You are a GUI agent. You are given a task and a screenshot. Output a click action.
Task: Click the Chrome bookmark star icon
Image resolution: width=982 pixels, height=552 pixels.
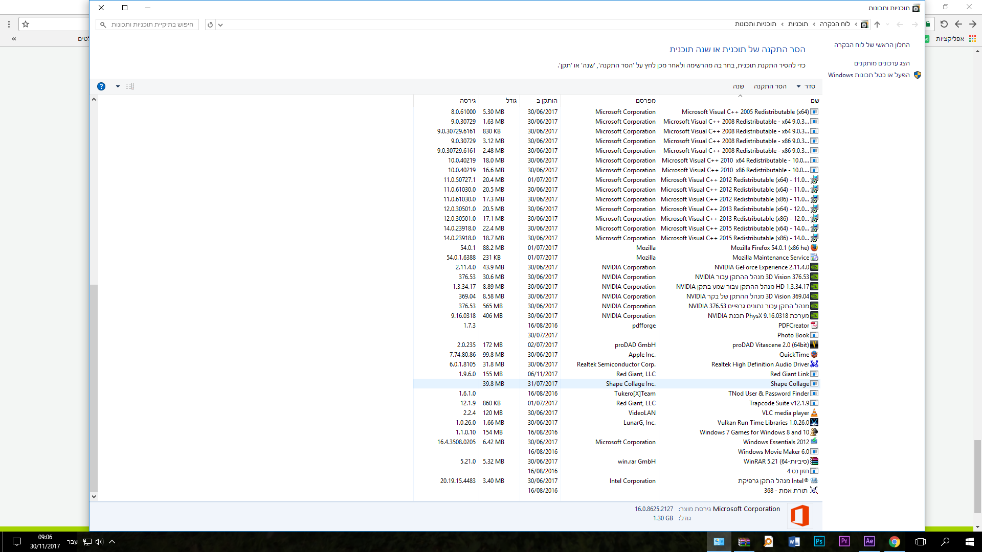click(26, 24)
